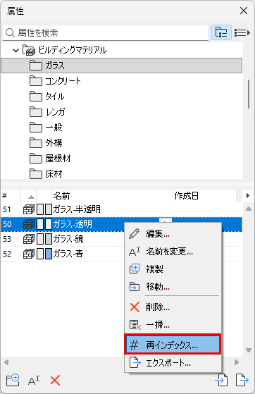Choose 名前を変更... from the context menu
Image resolution: width=255 pixels, height=394 pixels.
click(x=173, y=252)
